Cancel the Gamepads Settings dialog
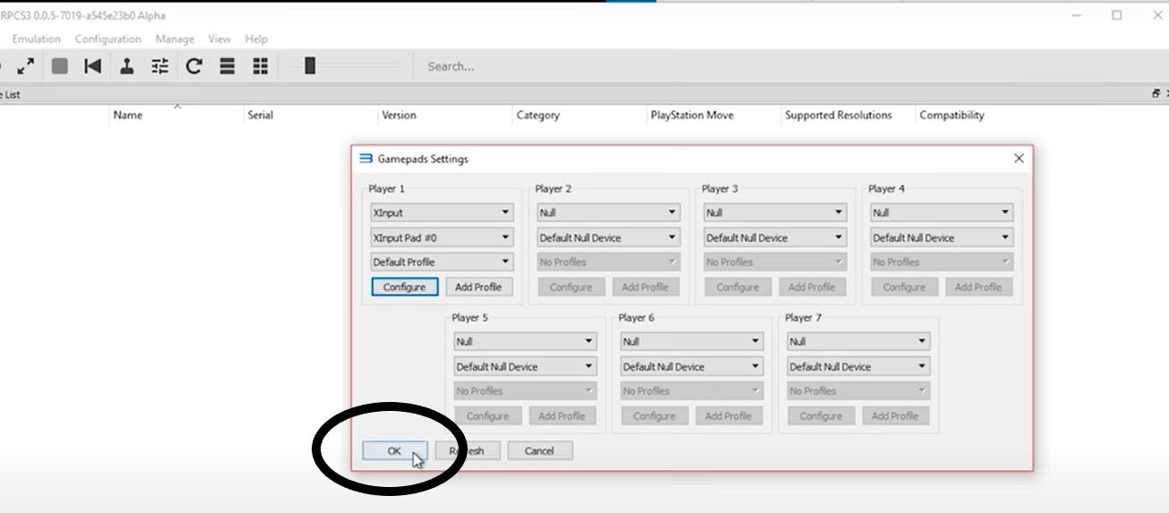The width and height of the screenshot is (1169, 513). click(539, 451)
